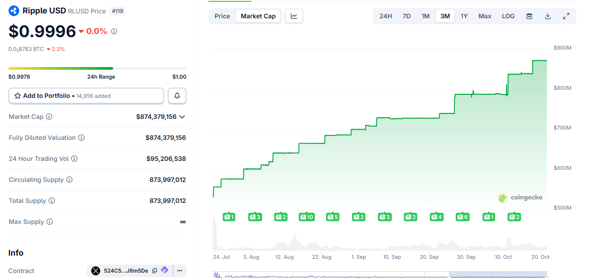589x278 pixels.
Task: Select Market Cap chart mode
Action: click(258, 16)
